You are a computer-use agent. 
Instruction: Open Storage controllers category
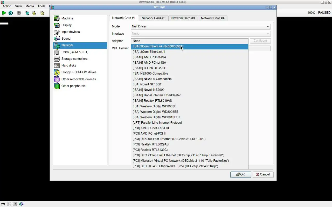pos(80,59)
